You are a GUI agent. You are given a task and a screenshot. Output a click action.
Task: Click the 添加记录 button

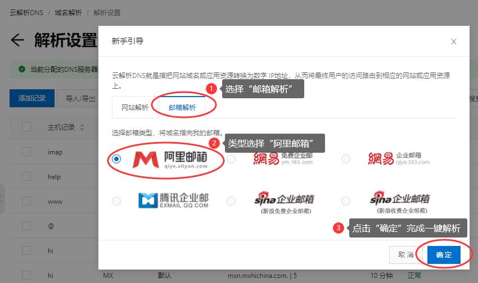coord(32,98)
